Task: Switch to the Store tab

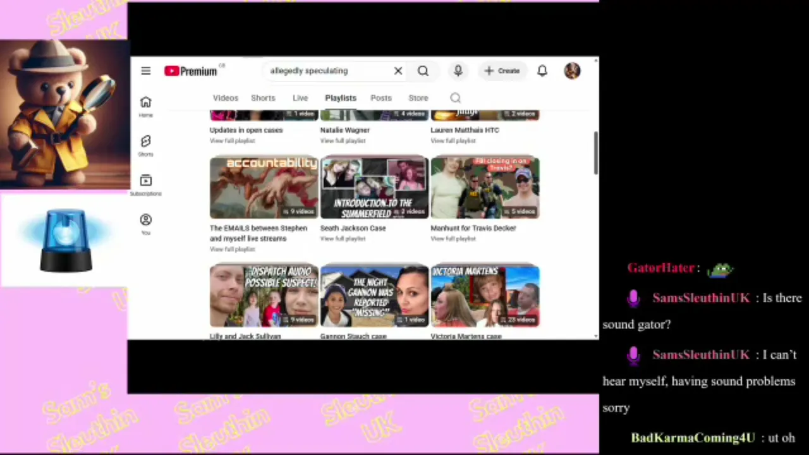Action: tap(418, 98)
